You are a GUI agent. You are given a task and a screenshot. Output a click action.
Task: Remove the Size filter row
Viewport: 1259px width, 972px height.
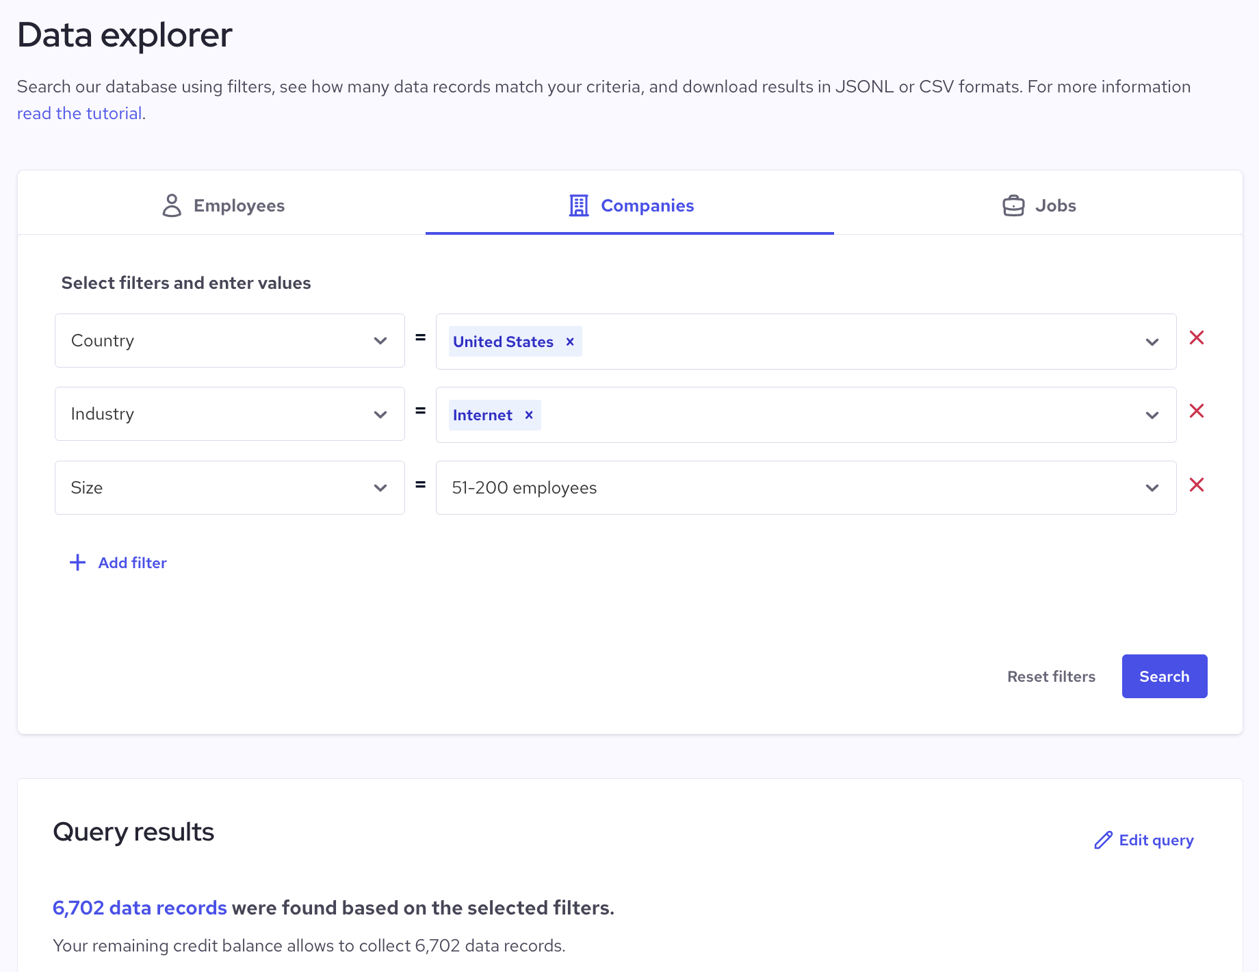(1197, 485)
